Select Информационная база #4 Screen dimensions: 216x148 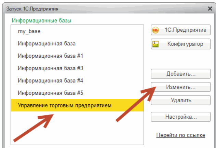[x=50, y=80]
